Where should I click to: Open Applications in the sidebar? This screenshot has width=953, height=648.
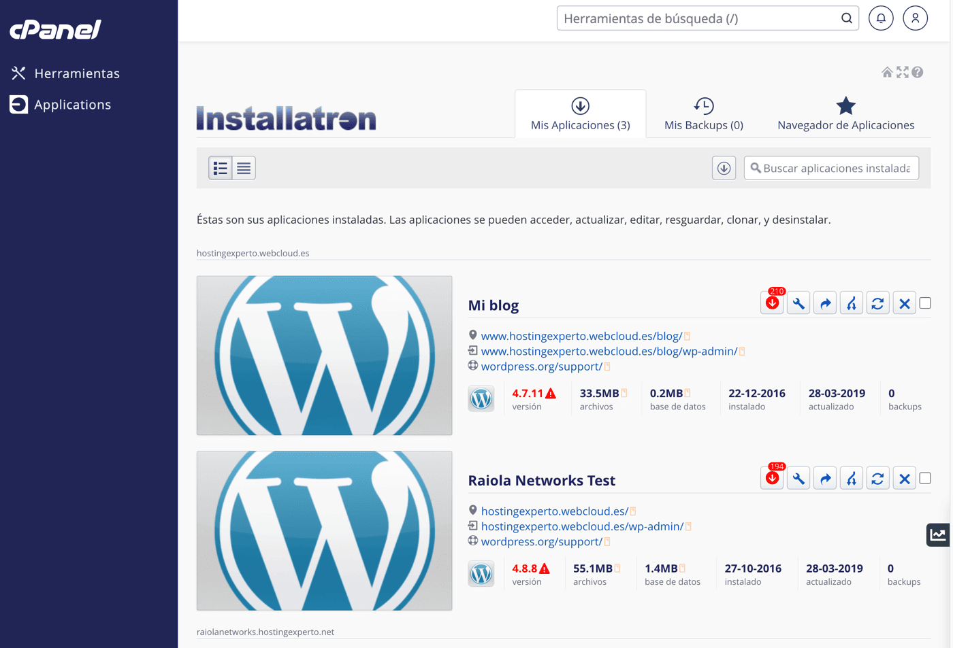point(61,105)
